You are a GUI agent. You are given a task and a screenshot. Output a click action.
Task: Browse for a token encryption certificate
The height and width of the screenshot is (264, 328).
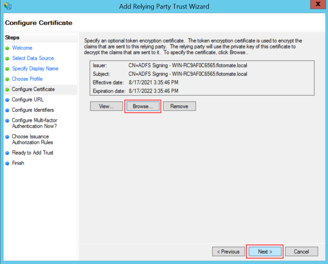point(143,106)
